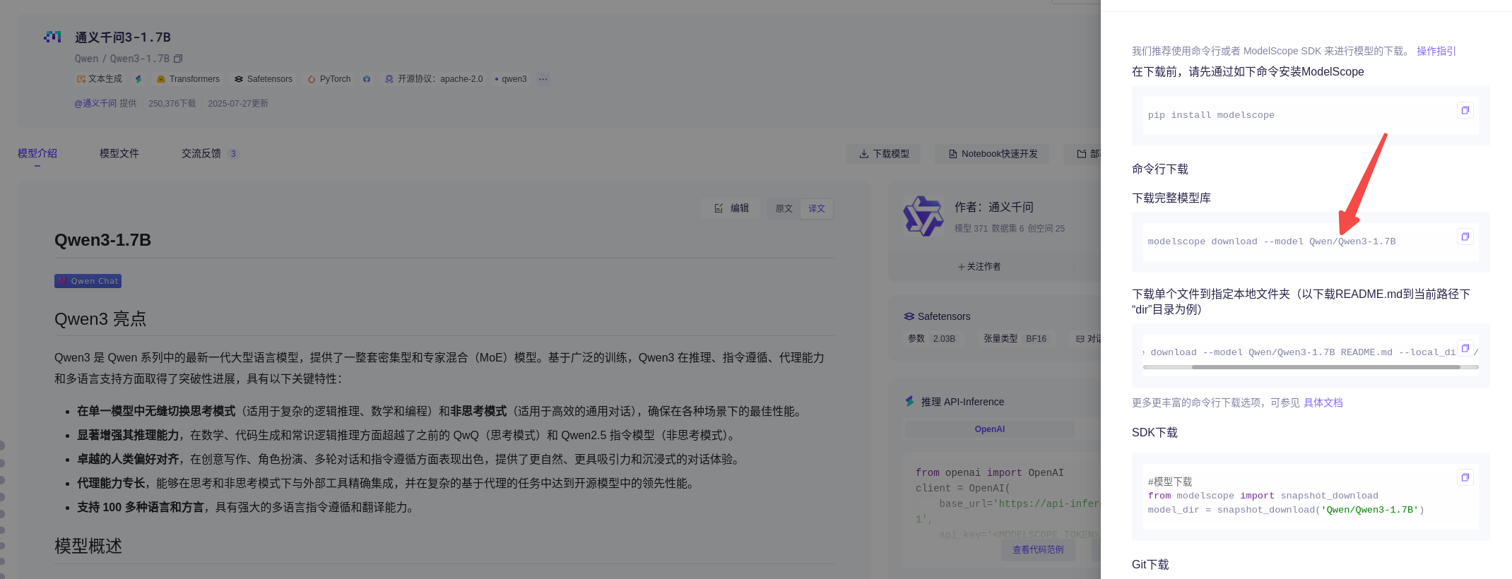Image resolution: width=1512 pixels, height=579 pixels.
Task: Click the PyTorch tag
Action: [x=329, y=79]
